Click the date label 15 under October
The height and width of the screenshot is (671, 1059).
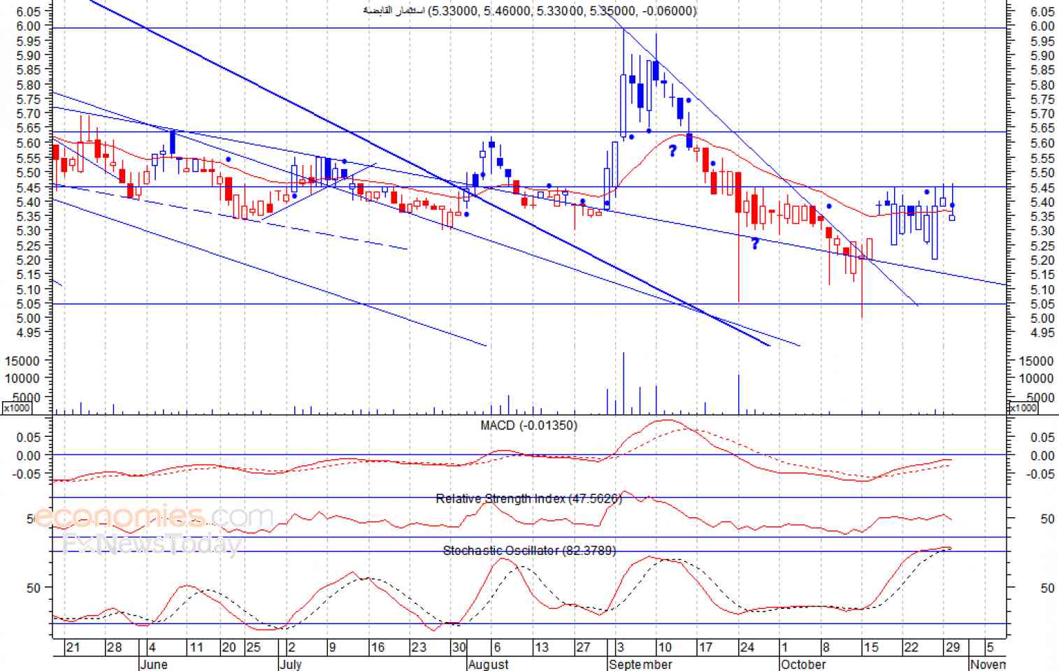point(871,647)
